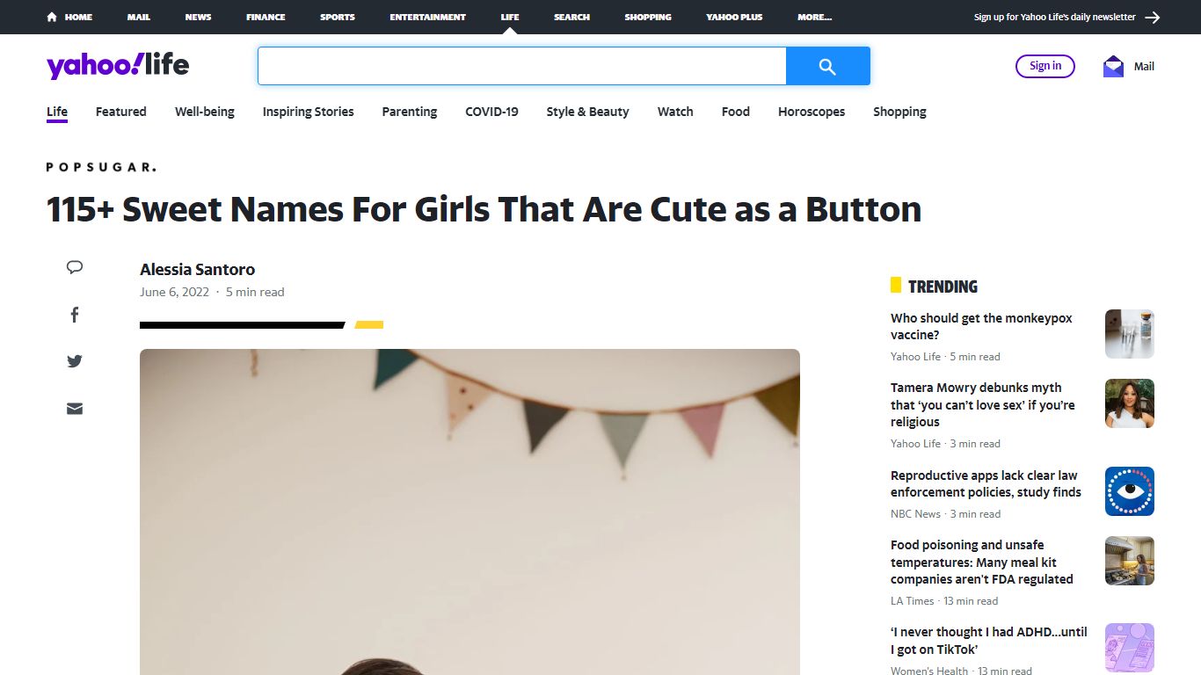Screen dimensions: 1201x675
Task: Open the Mail envelope icon
Action: [1113, 66]
